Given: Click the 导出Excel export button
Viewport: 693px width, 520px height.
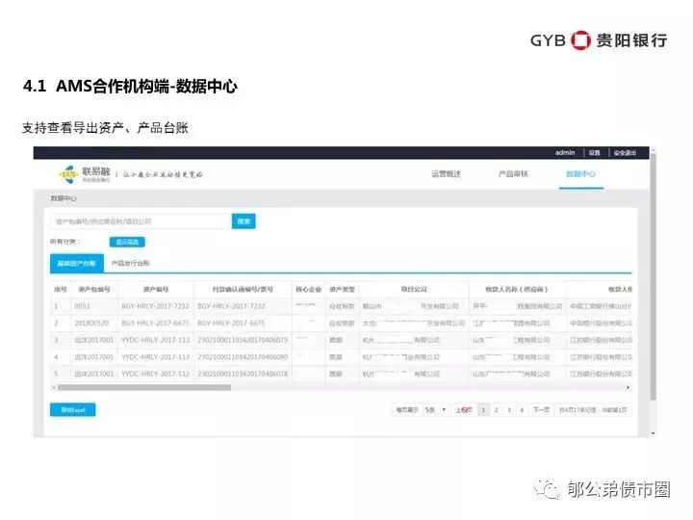Looking at the screenshot, I should (x=72, y=410).
